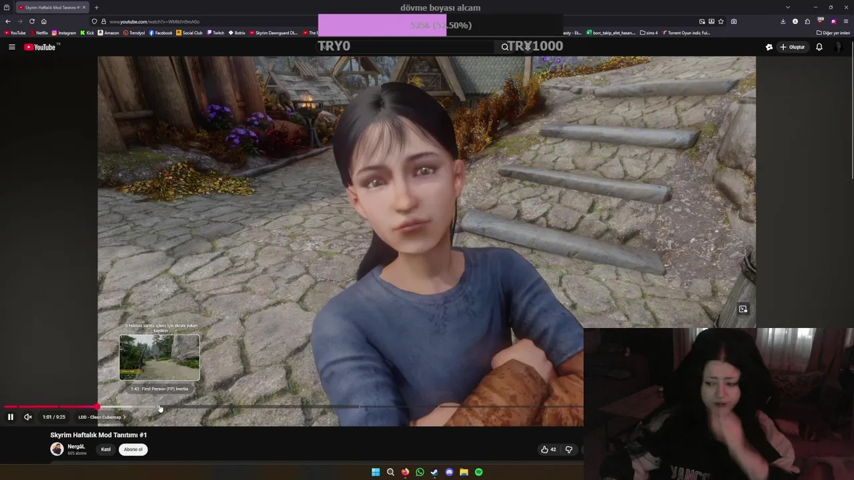Open the Social Club bookmark

[189, 33]
